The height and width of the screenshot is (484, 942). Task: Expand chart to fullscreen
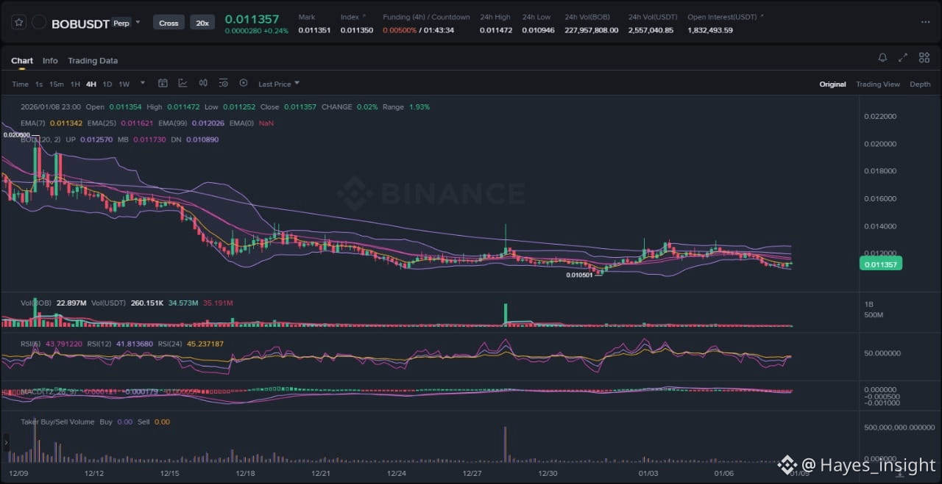click(903, 57)
